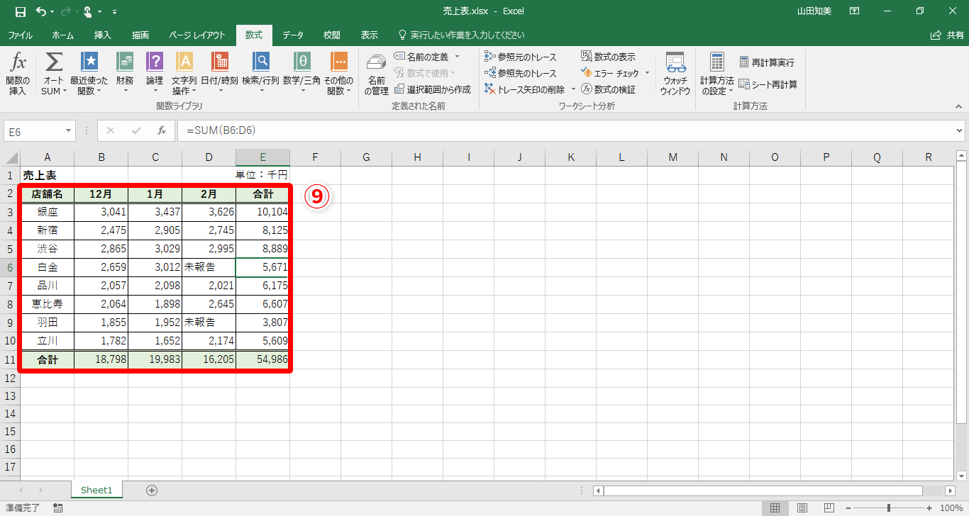Click the zoom slider handle
This screenshot has height=516, width=969.
pos(889,507)
